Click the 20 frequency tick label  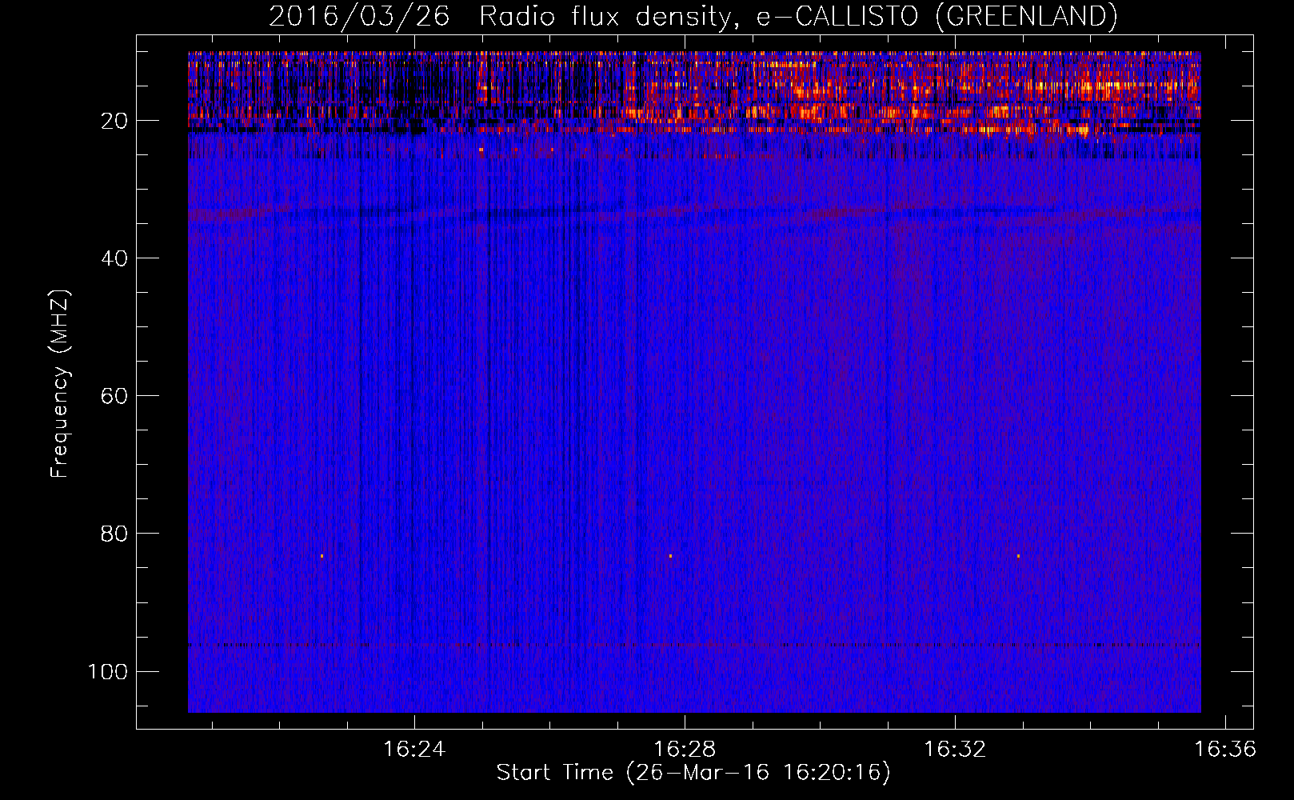coord(114,121)
